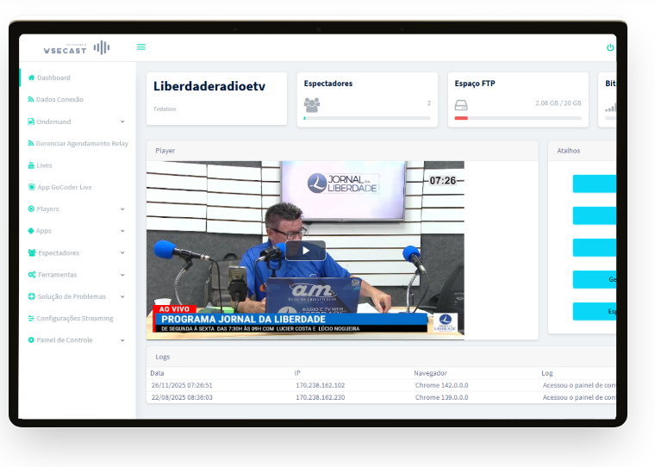This screenshot has width=655, height=467.
Task: Click the Lives icon in sidebar
Action: (31, 165)
